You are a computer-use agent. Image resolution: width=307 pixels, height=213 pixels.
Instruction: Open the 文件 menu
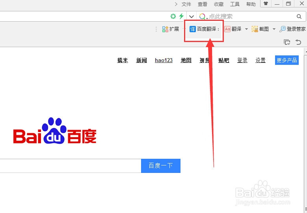point(186,4)
